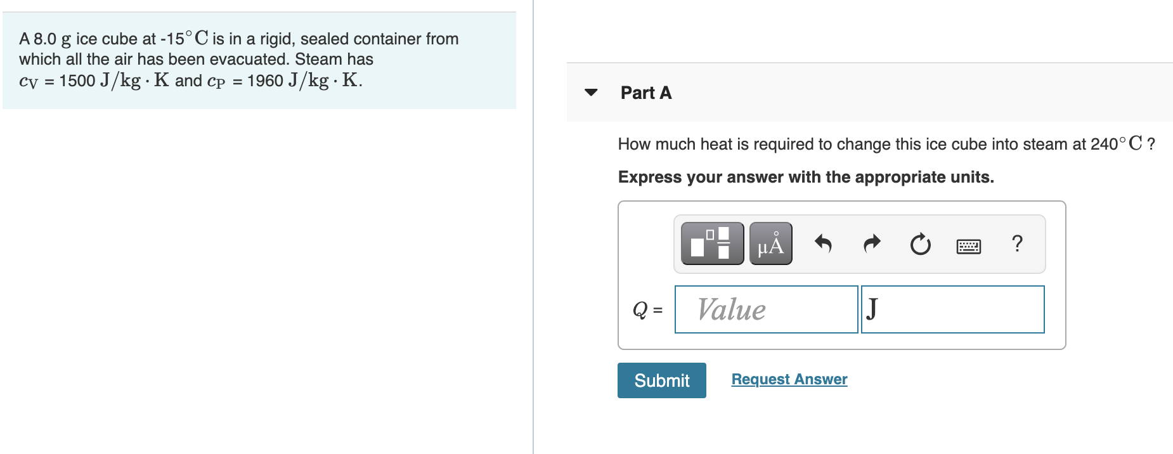
Task: Click inside the Value input field
Action: point(765,309)
